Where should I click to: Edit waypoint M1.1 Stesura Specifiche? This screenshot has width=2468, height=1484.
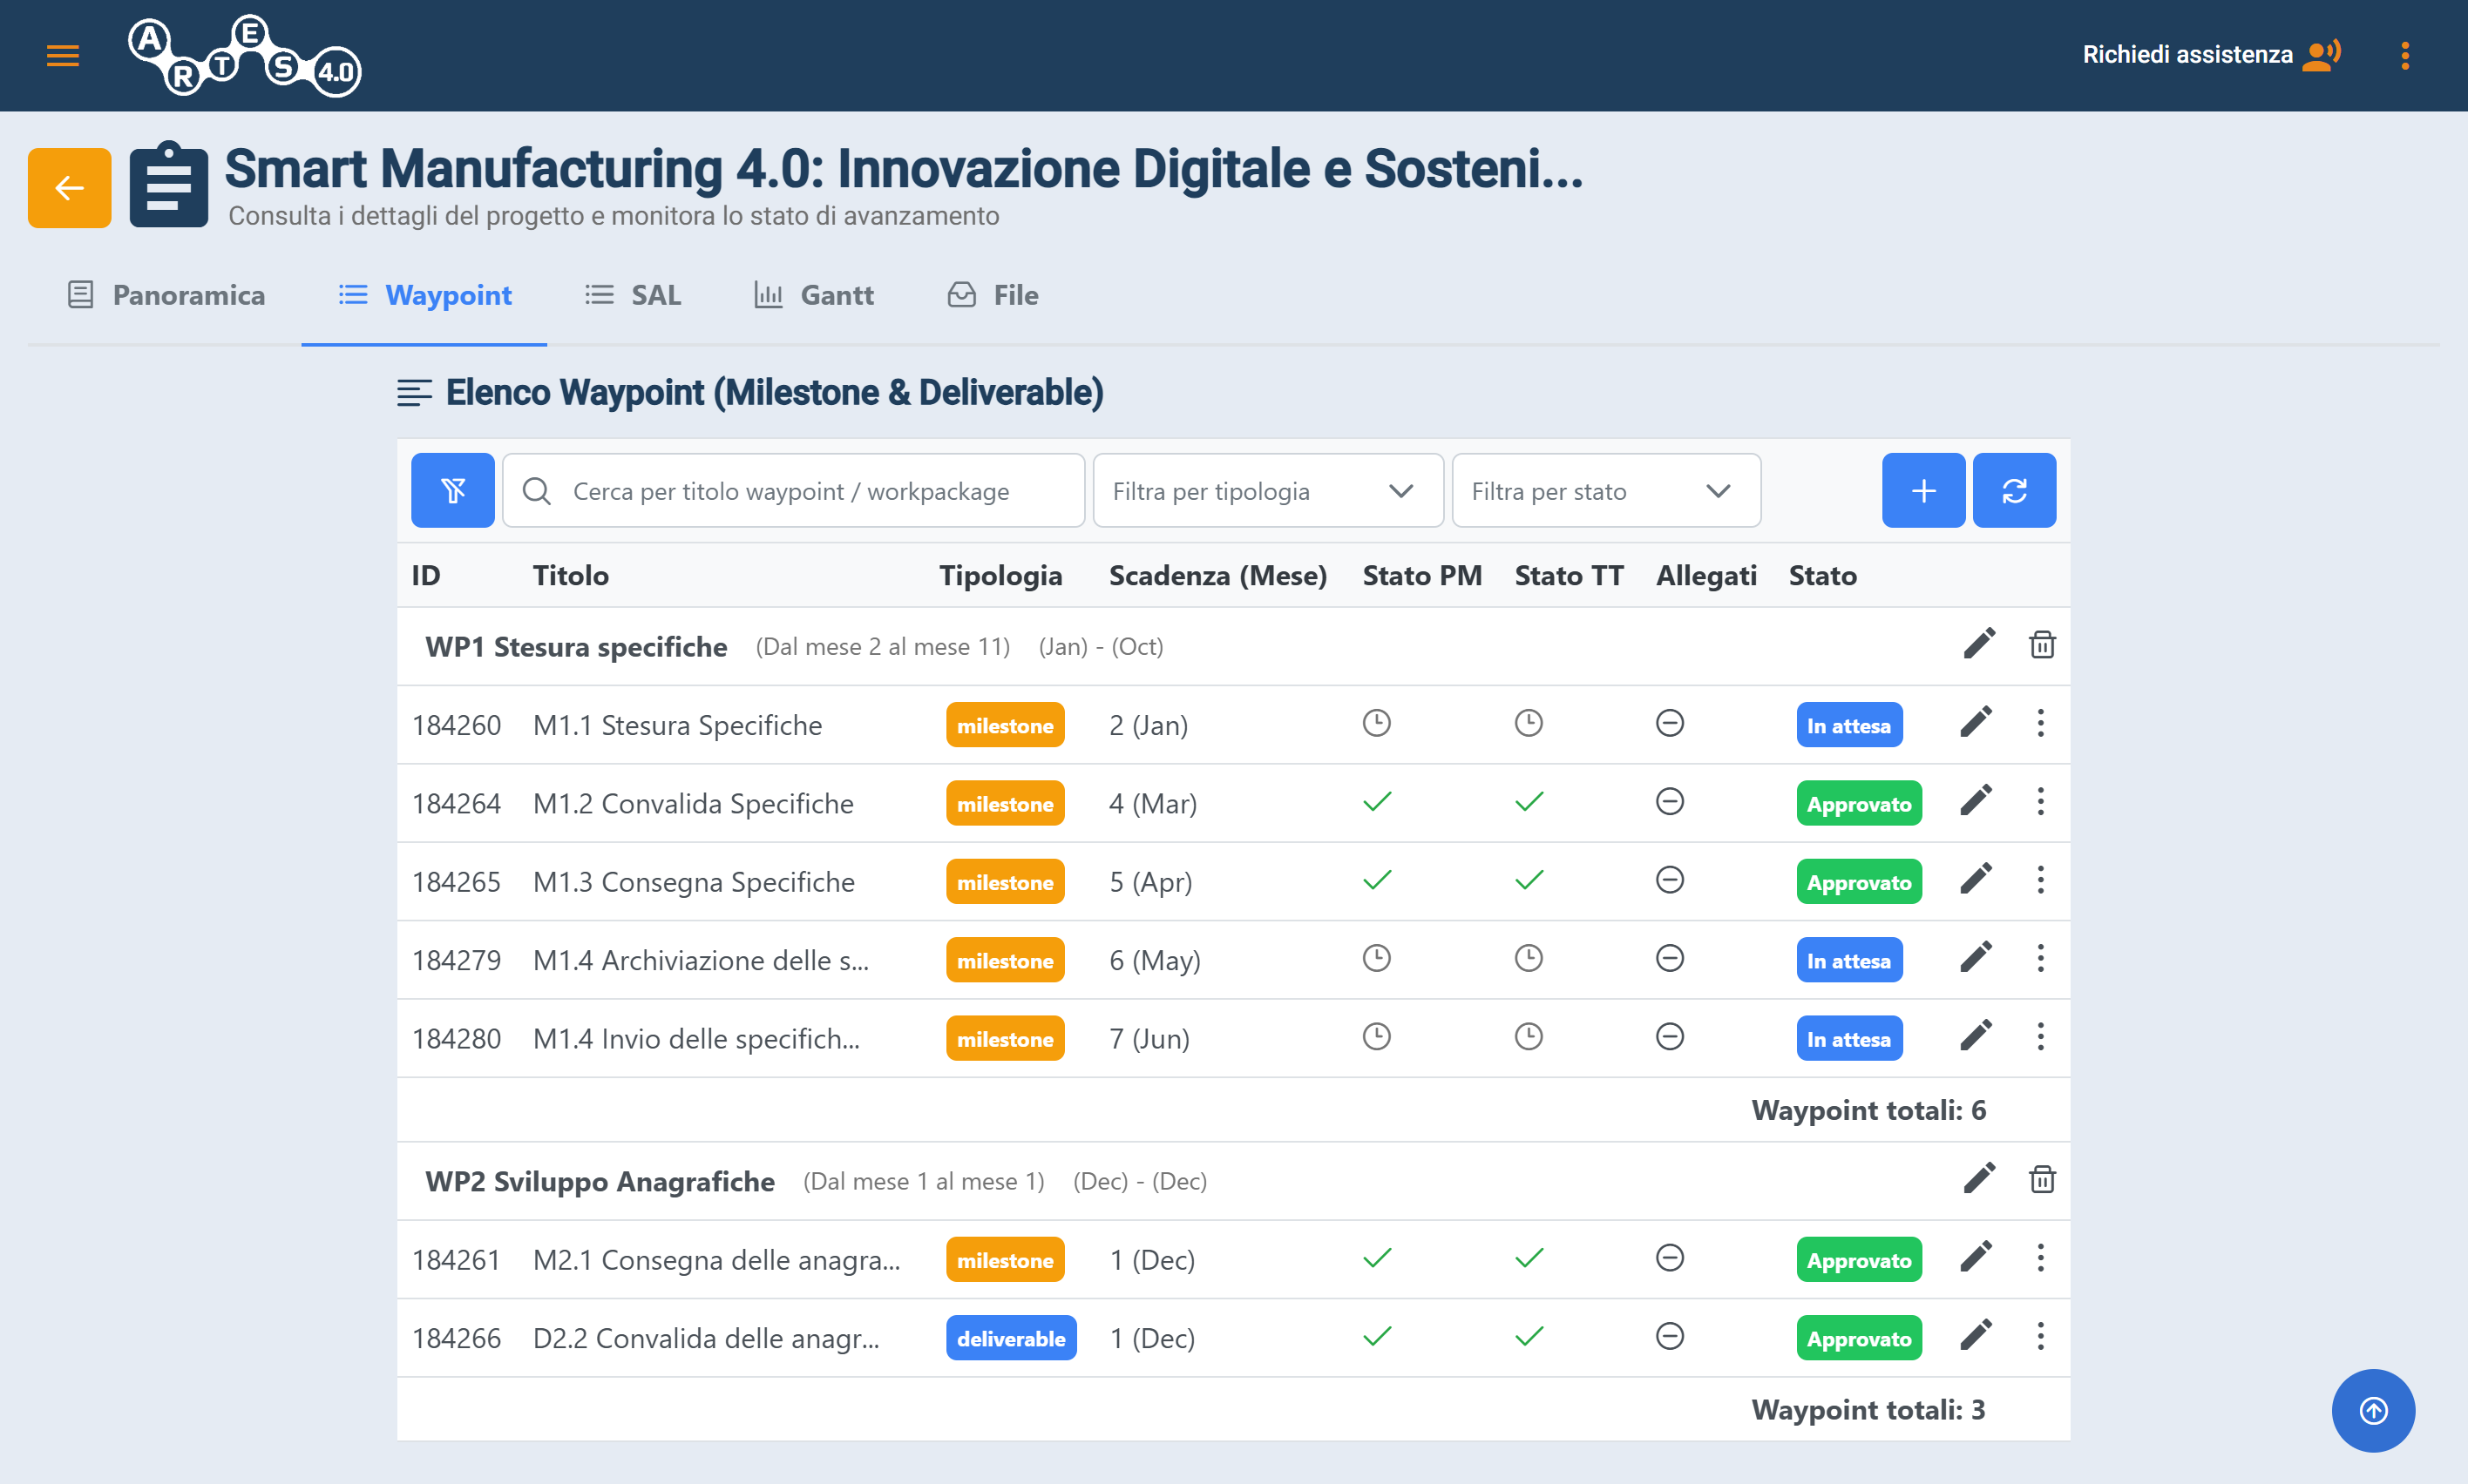tap(1976, 723)
